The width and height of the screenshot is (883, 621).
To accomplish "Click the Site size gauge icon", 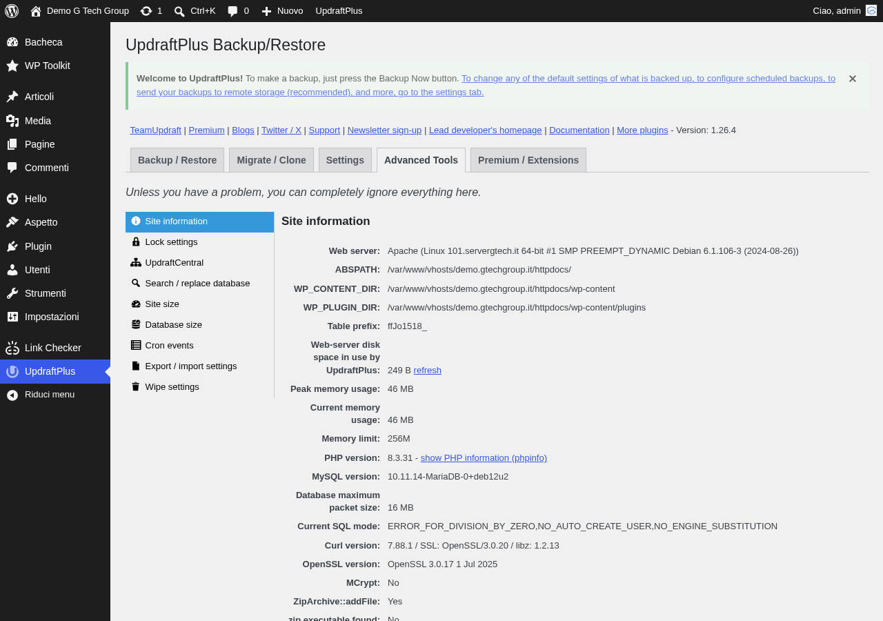I will [x=136, y=304].
